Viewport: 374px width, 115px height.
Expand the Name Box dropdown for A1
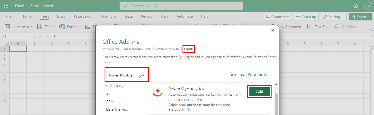click(x=32, y=36)
